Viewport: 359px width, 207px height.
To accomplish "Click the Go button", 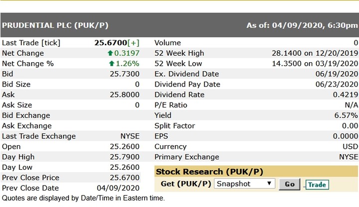I will 290,184.
